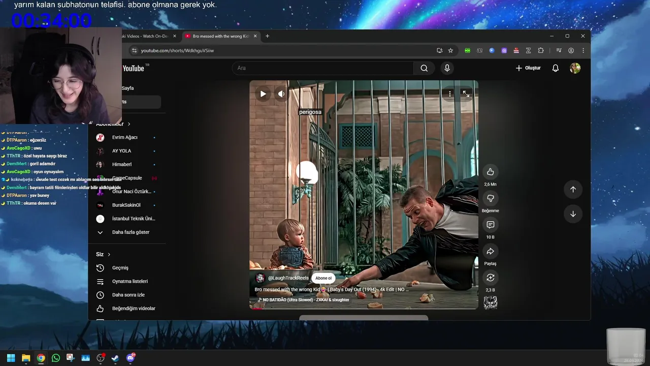Go to the next Short (down arrow)
This screenshot has height=366, width=650.
coord(573,213)
